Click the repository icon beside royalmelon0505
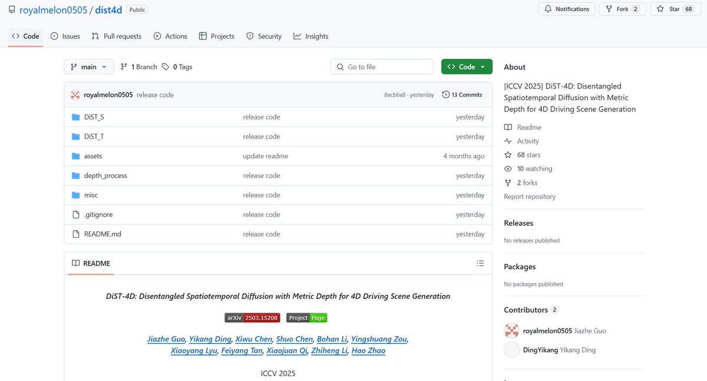Viewport: 707px width, 381px height. [12, 10]
